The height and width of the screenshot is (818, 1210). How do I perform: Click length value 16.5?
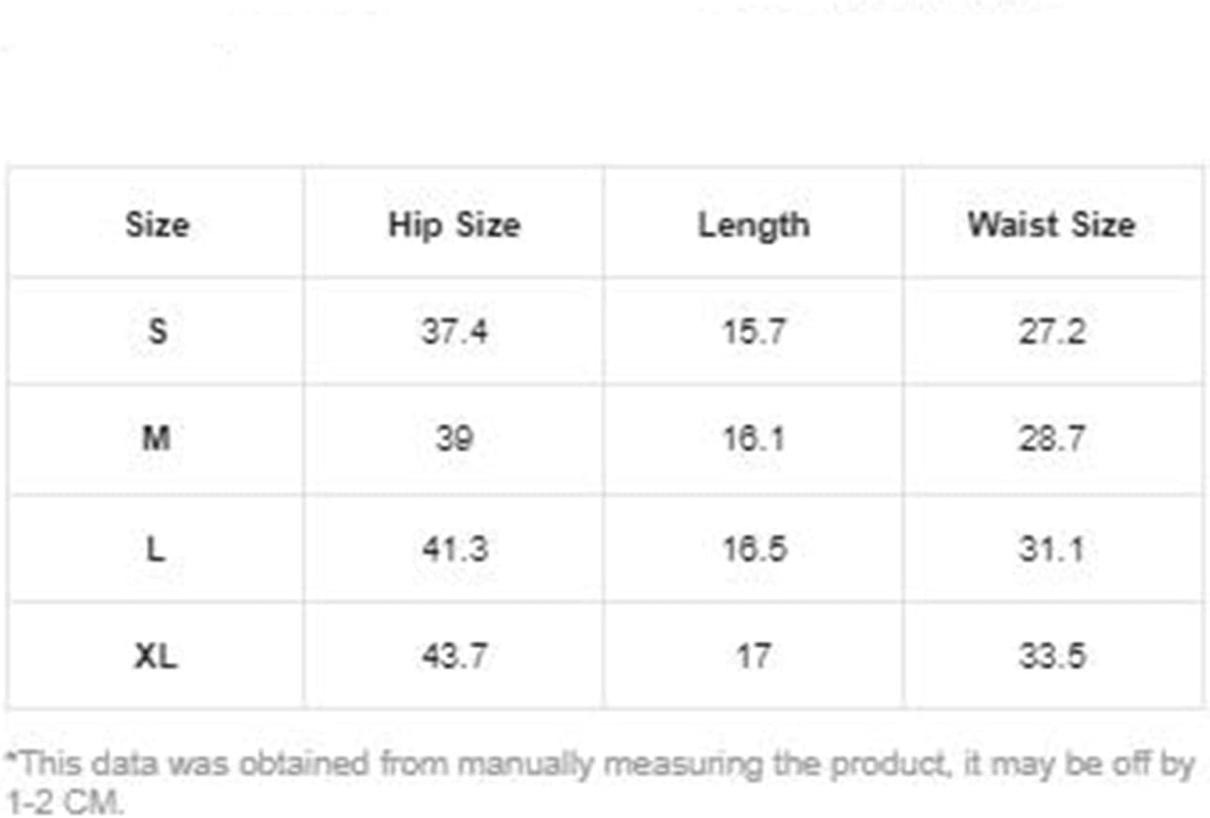pos(754,547)
